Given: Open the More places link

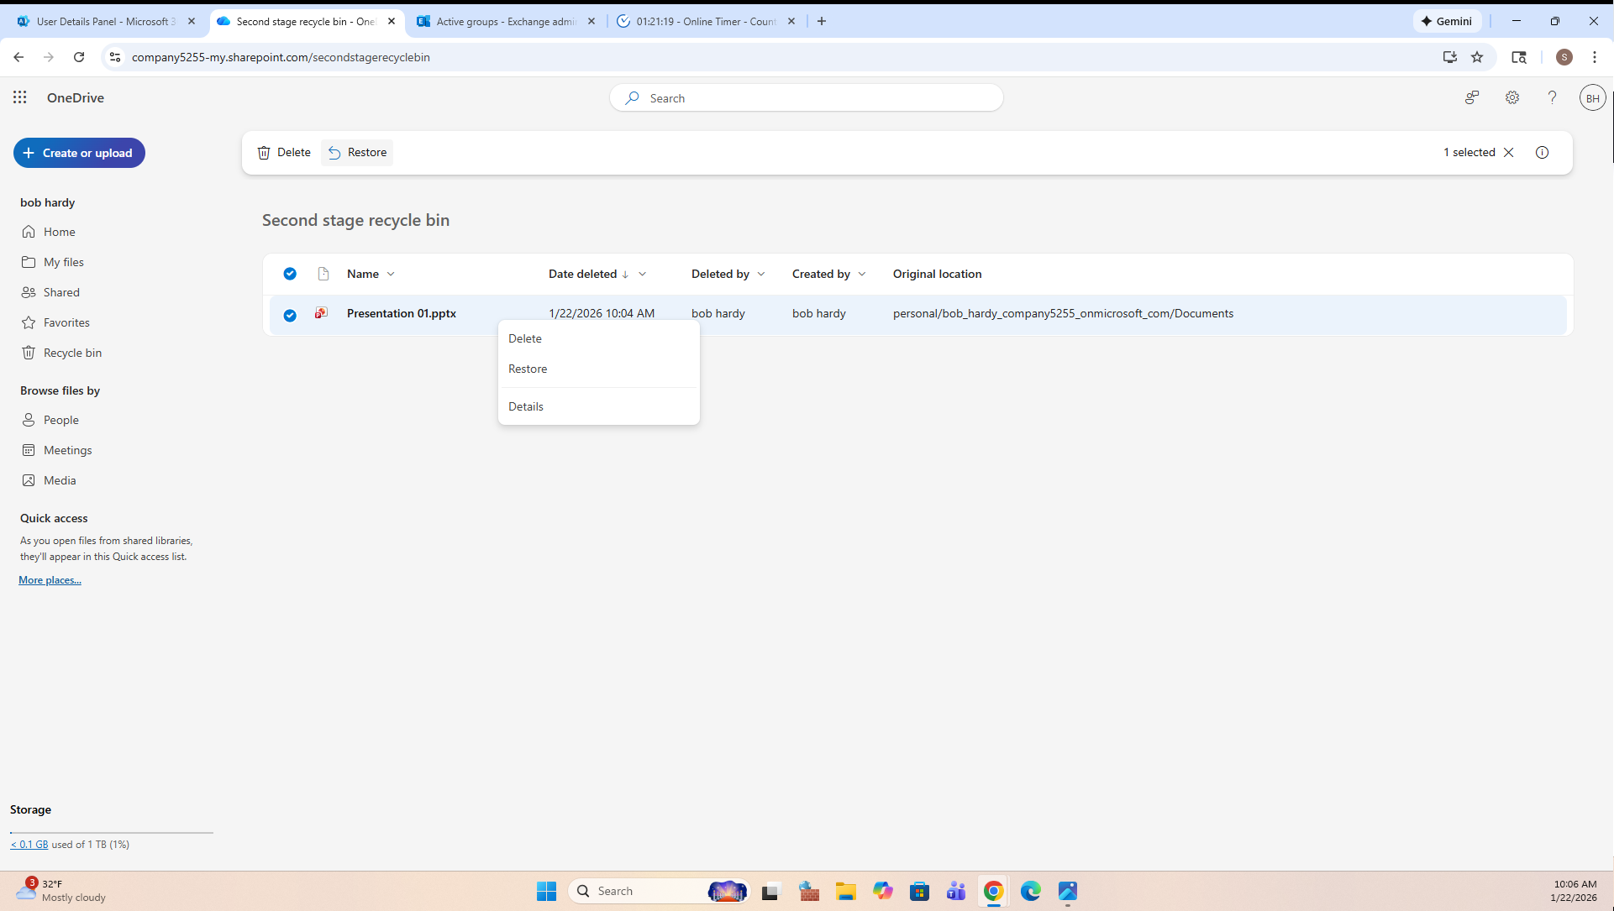Looking at the screenshot, I should pyautogui.click(x=50, y=580).
